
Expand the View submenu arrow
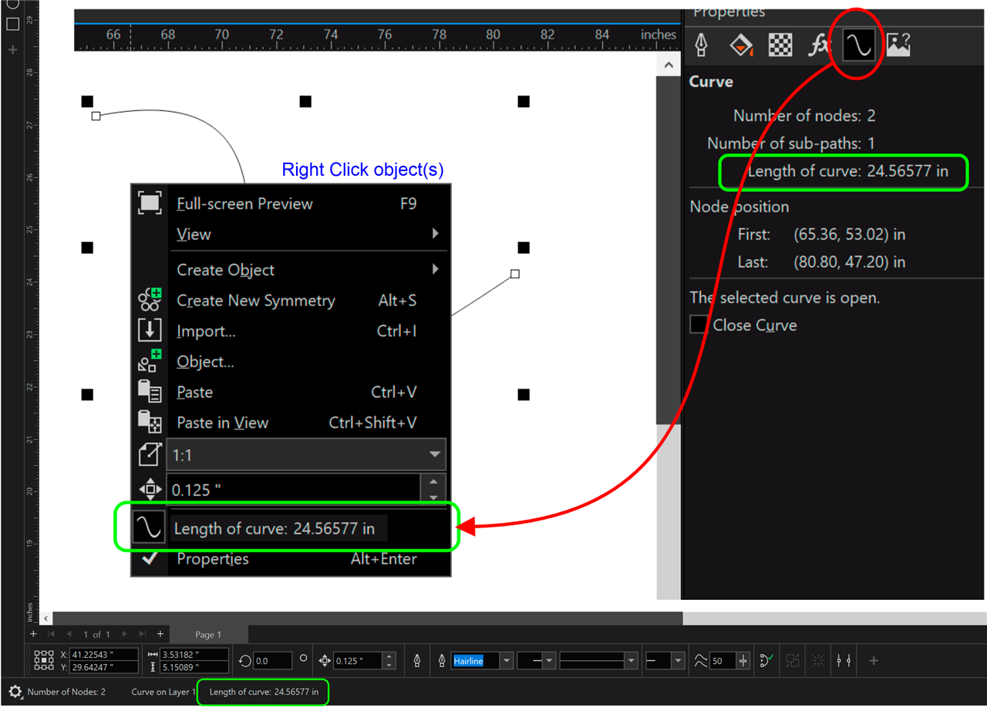[x=436, y=234]
